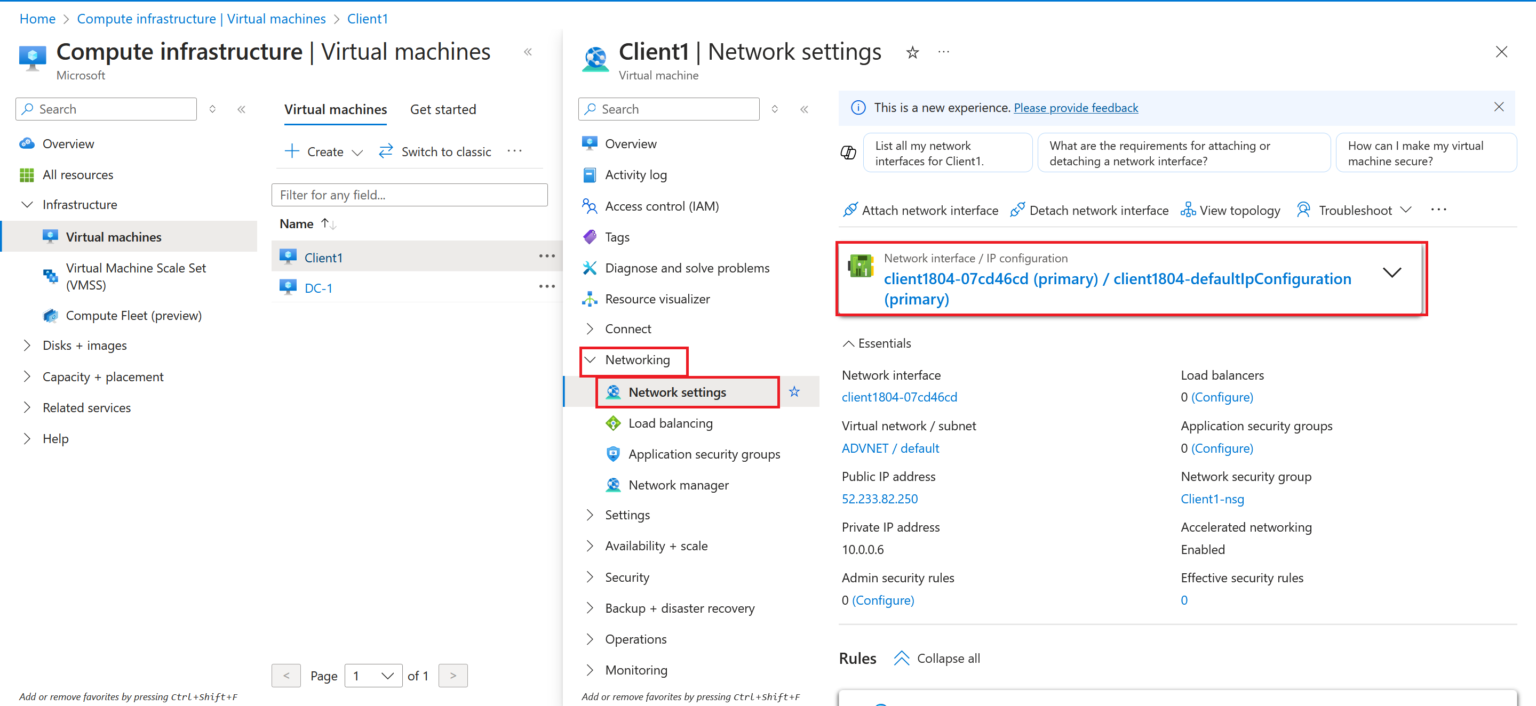Switch to the Get started tab

(x=442, y=109)
